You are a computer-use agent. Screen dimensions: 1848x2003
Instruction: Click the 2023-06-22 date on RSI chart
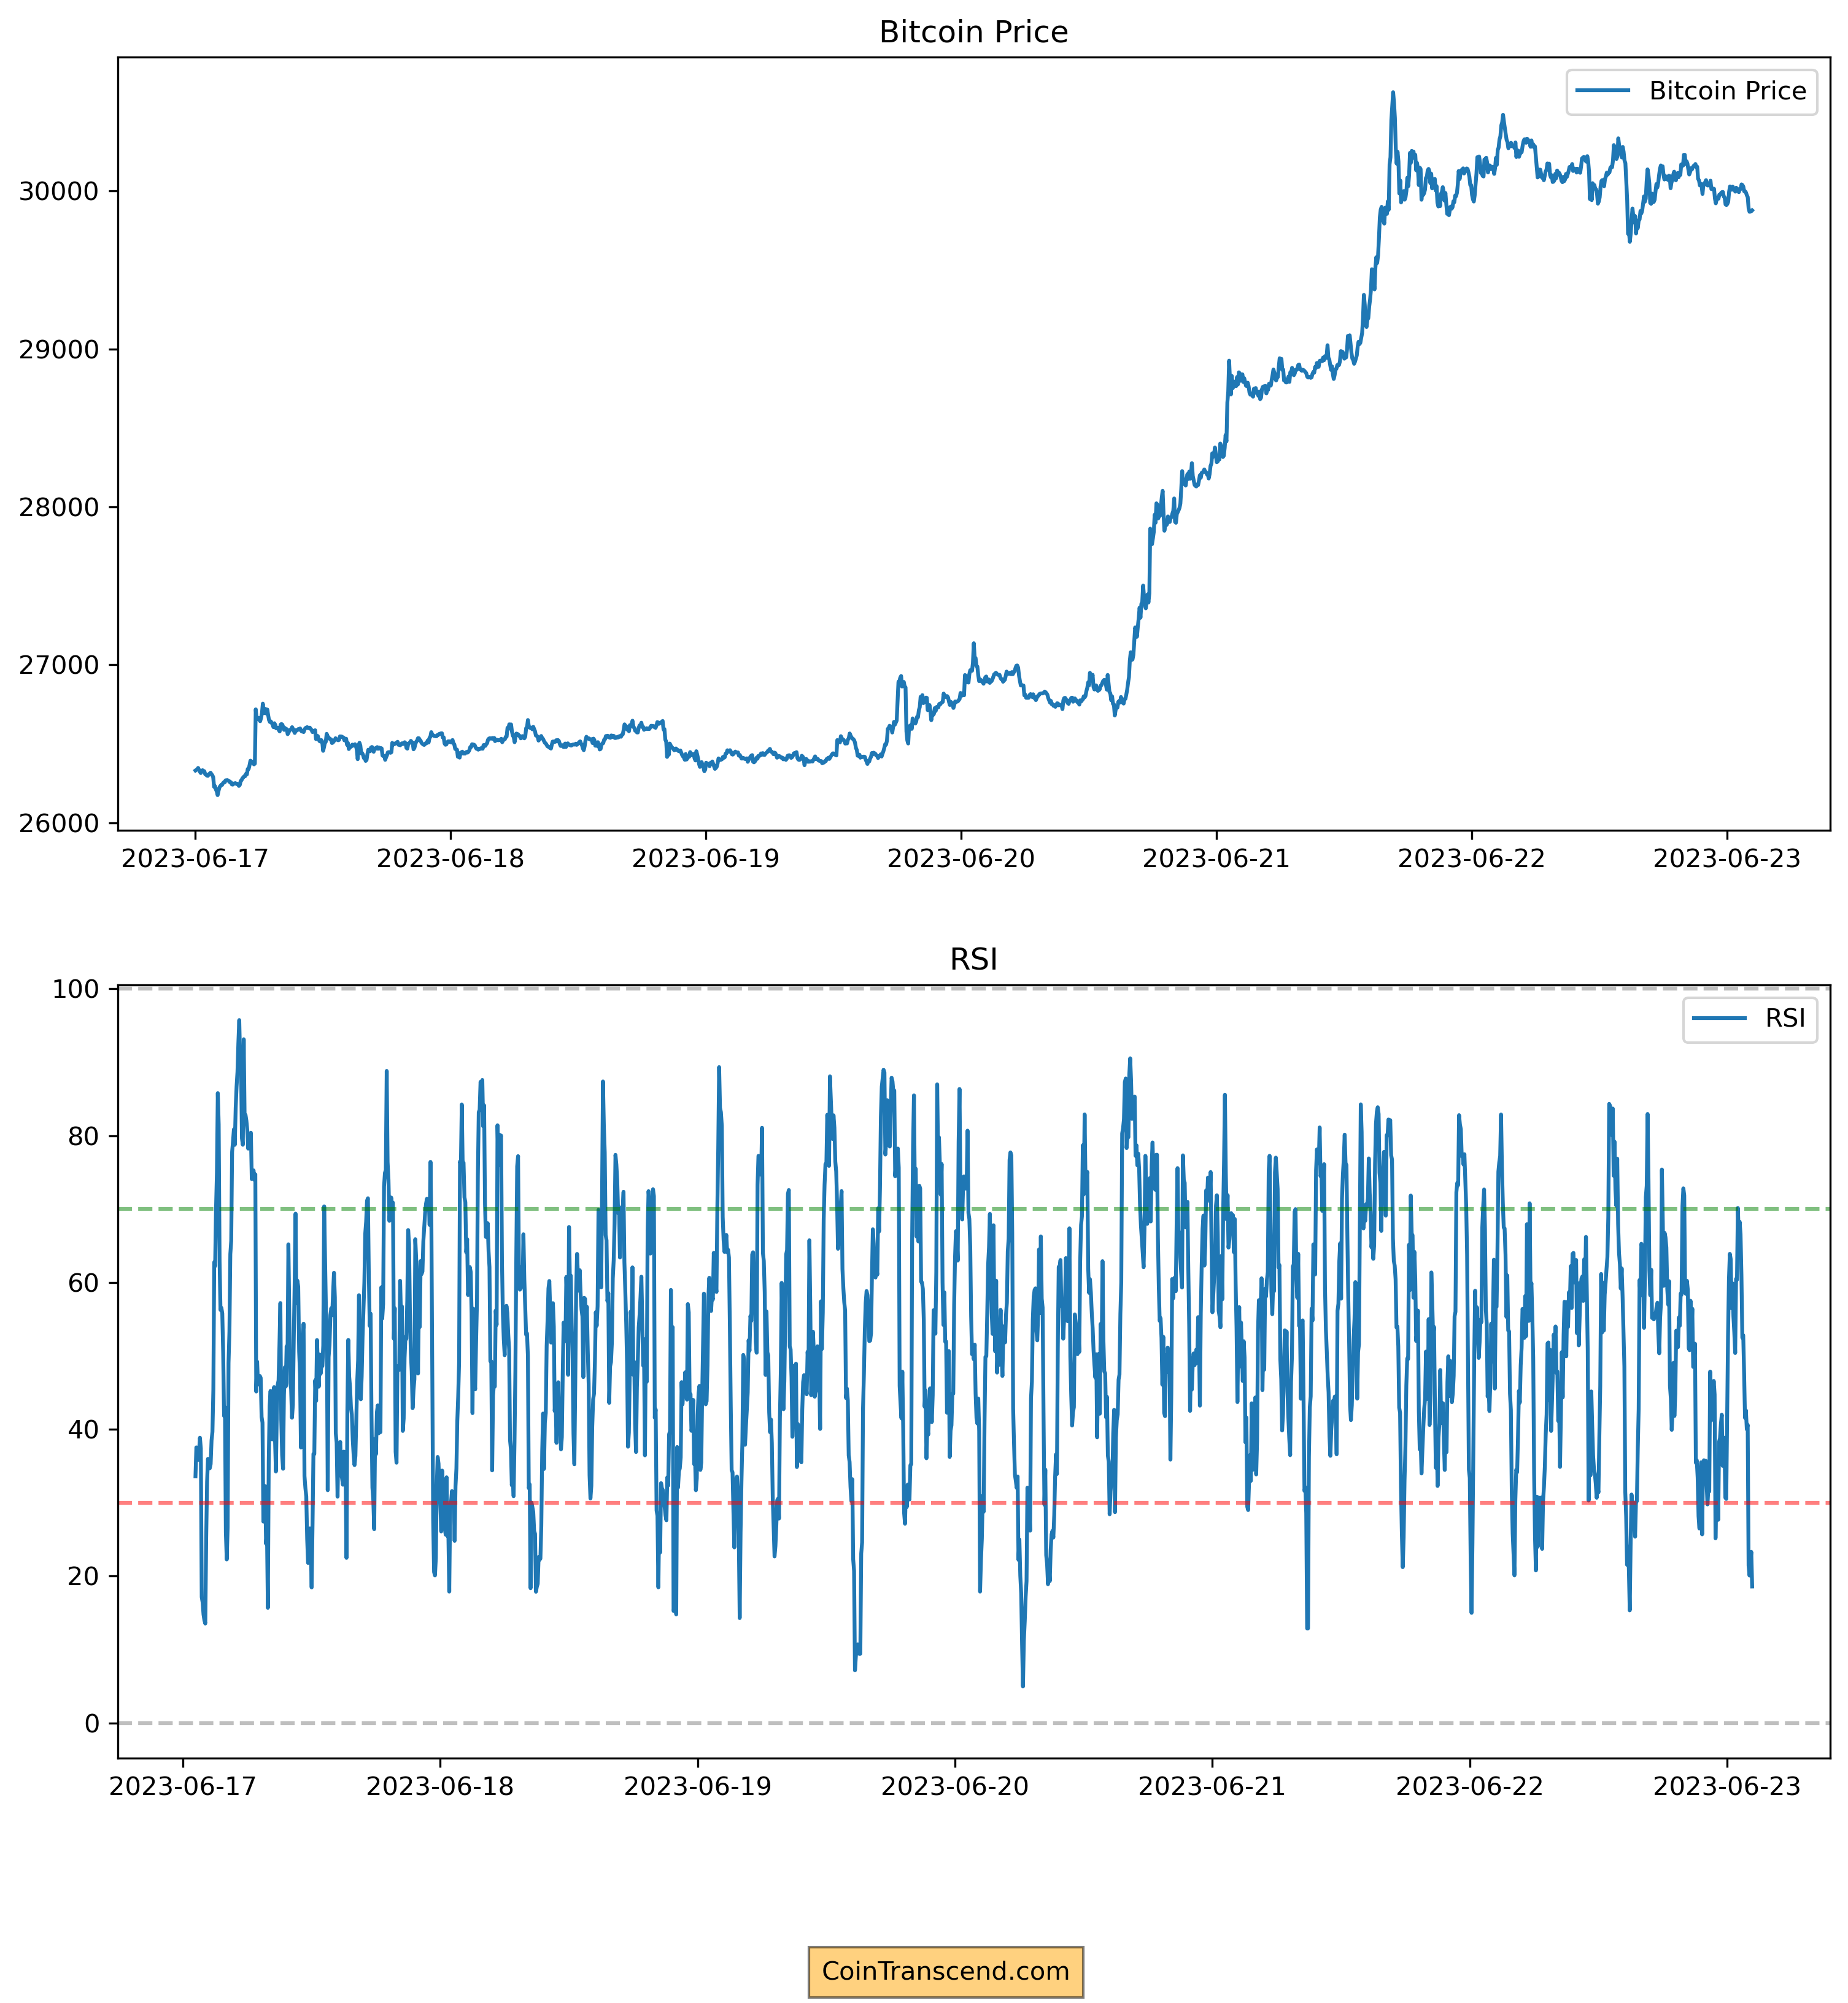[x=1470, y=1786]
